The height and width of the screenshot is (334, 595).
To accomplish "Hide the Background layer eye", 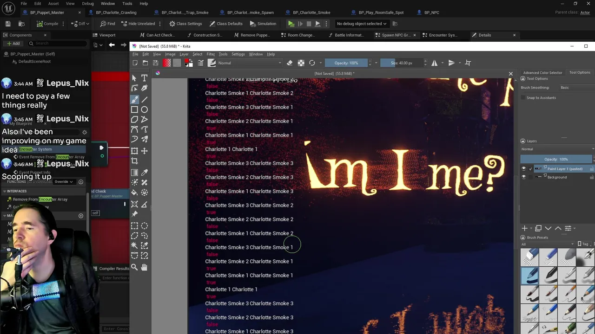I will 524,177.
